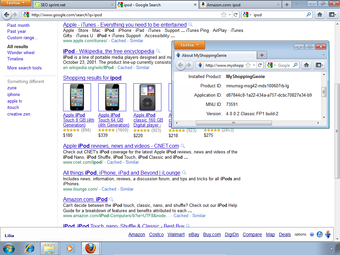Expand the search engine dropdown in main toolbar
The height and width of the screenshot is (255, 340).
tap(247, 15)
